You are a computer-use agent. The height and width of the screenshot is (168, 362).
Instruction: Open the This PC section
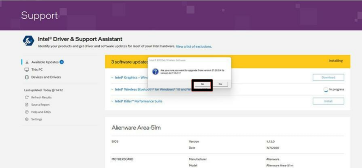click(x=37, y=70)
